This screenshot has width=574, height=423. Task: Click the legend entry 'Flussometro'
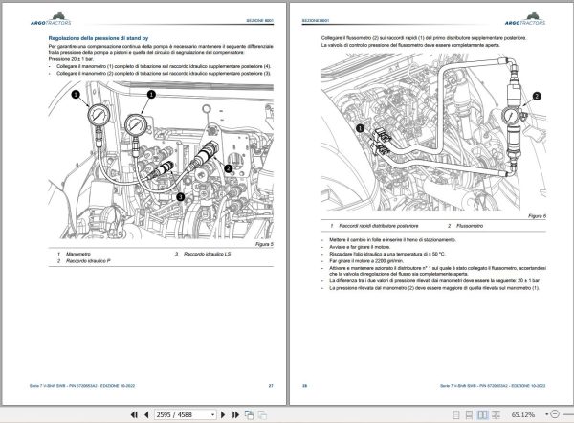point(470,226)
